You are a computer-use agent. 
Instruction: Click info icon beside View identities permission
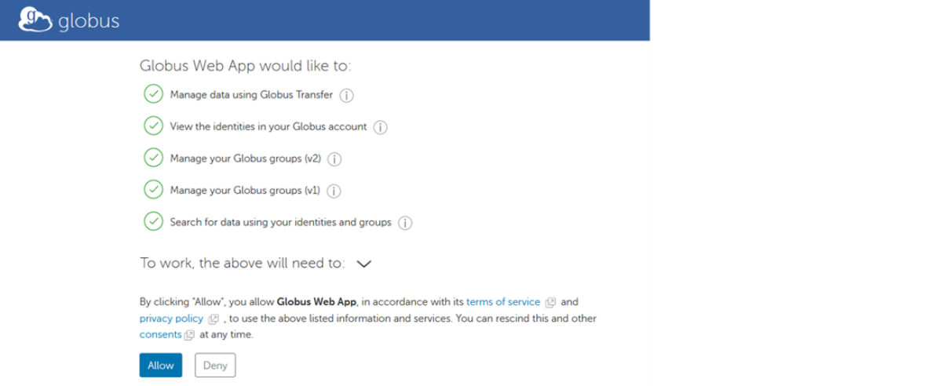tap(380, 127)
